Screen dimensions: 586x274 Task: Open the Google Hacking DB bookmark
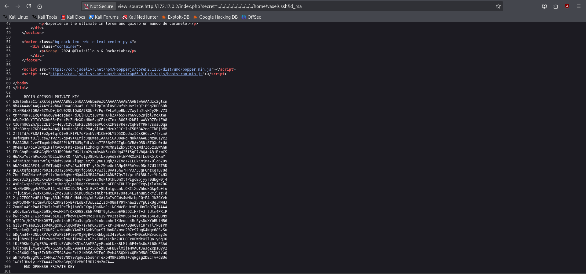click(215, 17)
